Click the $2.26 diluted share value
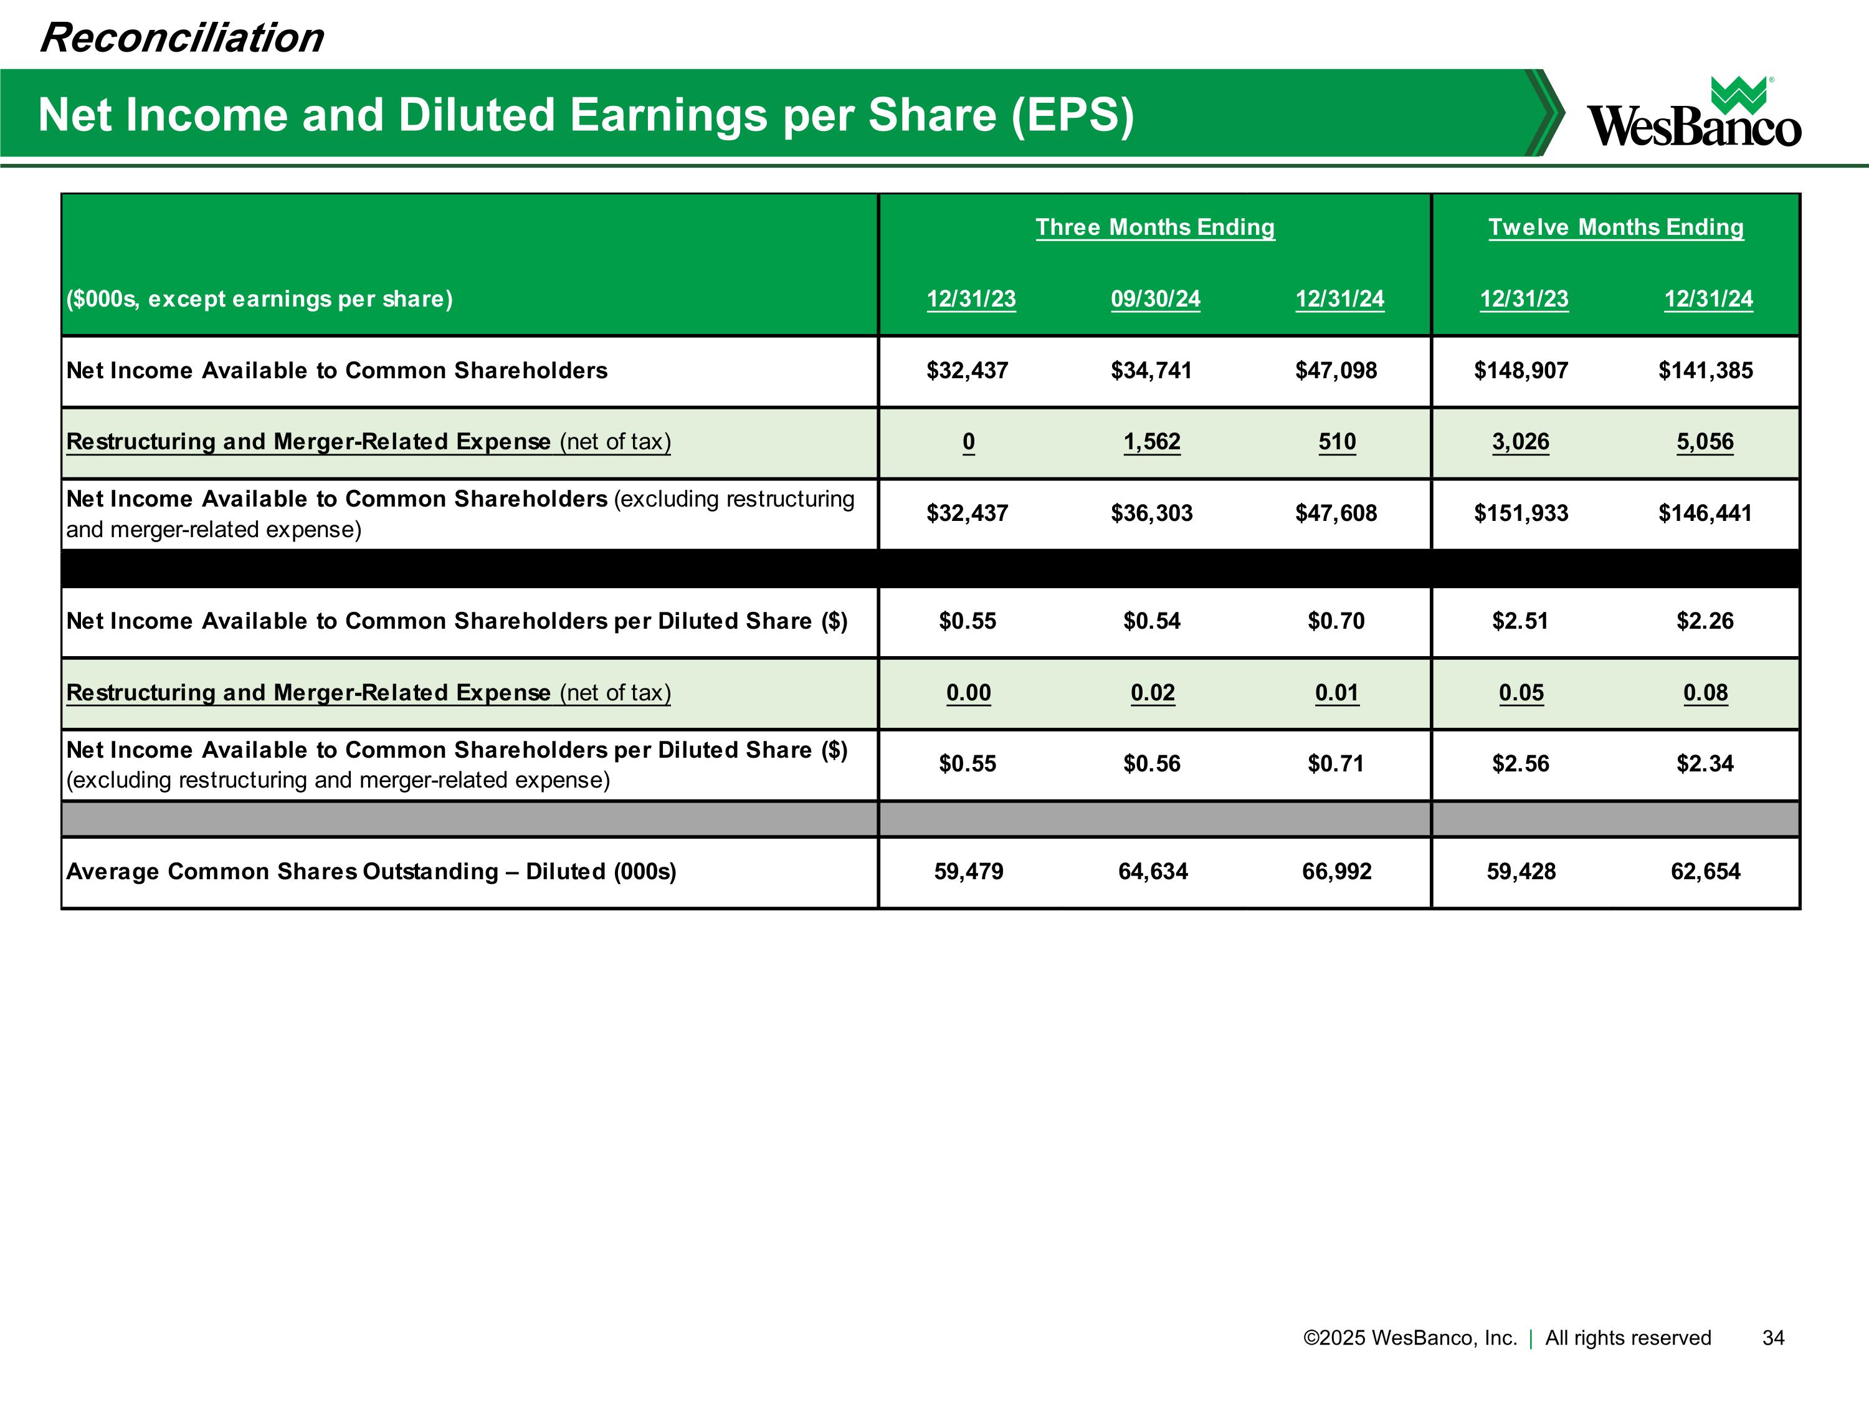 tap(1705, 621)
